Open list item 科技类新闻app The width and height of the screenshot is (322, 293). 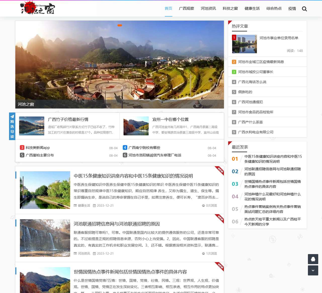point(38,148)
